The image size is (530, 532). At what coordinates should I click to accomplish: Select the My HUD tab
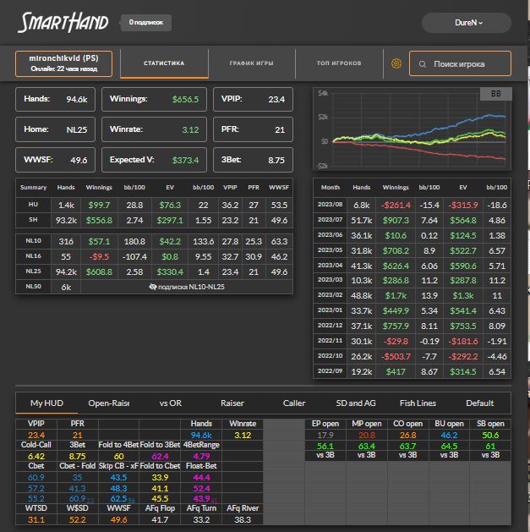46,403
